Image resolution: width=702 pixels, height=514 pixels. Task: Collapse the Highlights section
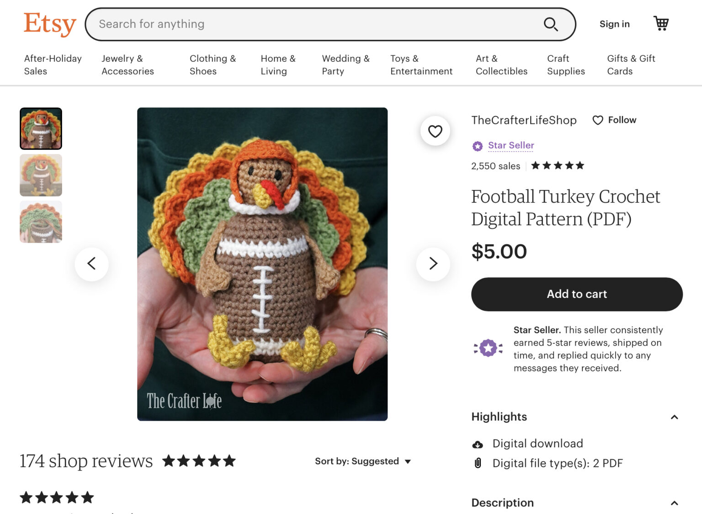[675, 417]
